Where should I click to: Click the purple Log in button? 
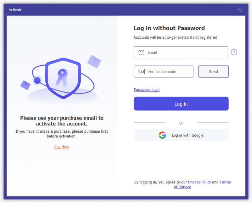181,104
